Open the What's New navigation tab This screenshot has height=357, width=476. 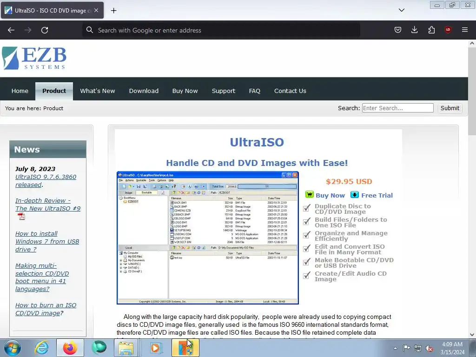pos(98,91)
